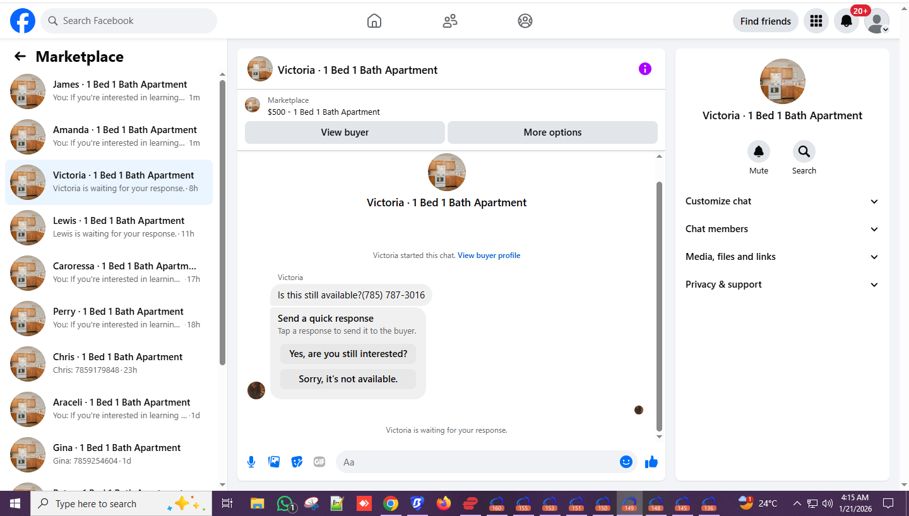Viewport: 909px width, 516px height.
Task: Open the Home feed icon
Action: coord(374,21)
